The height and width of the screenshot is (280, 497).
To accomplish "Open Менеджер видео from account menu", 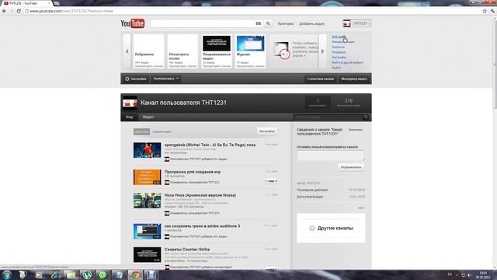I will 343,42.
